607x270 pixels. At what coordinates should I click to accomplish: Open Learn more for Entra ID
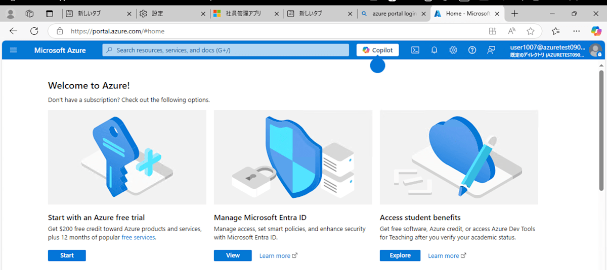pyautogui.click(x=278, y=256)
